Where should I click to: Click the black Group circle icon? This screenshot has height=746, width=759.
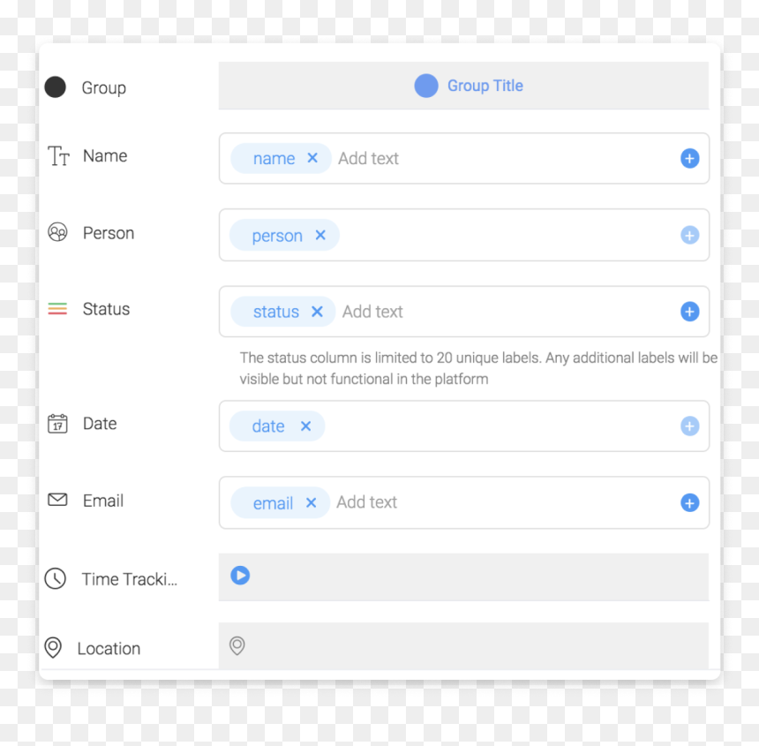[56, 87]
